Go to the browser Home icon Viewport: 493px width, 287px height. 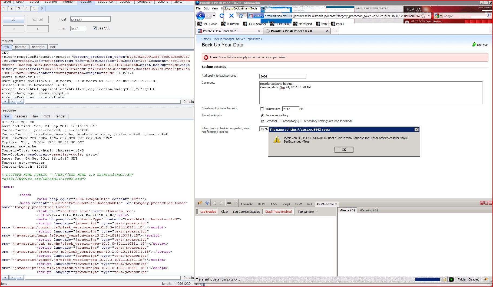241,16
